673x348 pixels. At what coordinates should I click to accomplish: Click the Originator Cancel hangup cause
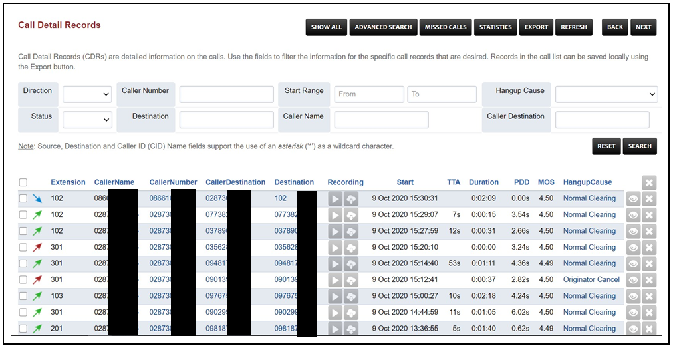(591, 279)
